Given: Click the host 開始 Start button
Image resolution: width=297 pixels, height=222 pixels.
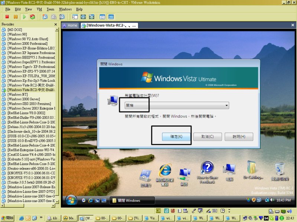Looking at the screenshot, I should pos(7,218).
